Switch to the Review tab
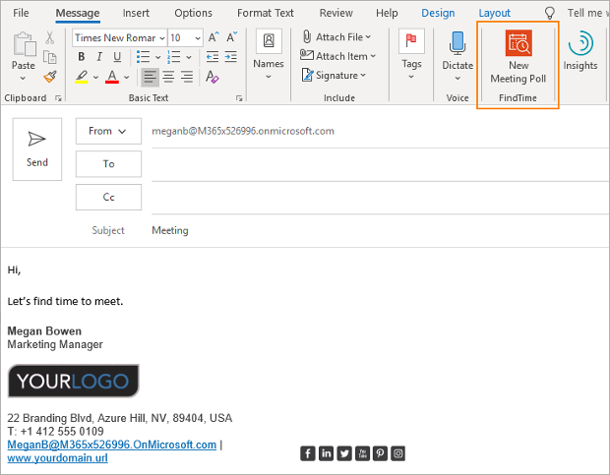This screenshot has height=475, width=610. [x=335, y=13]
